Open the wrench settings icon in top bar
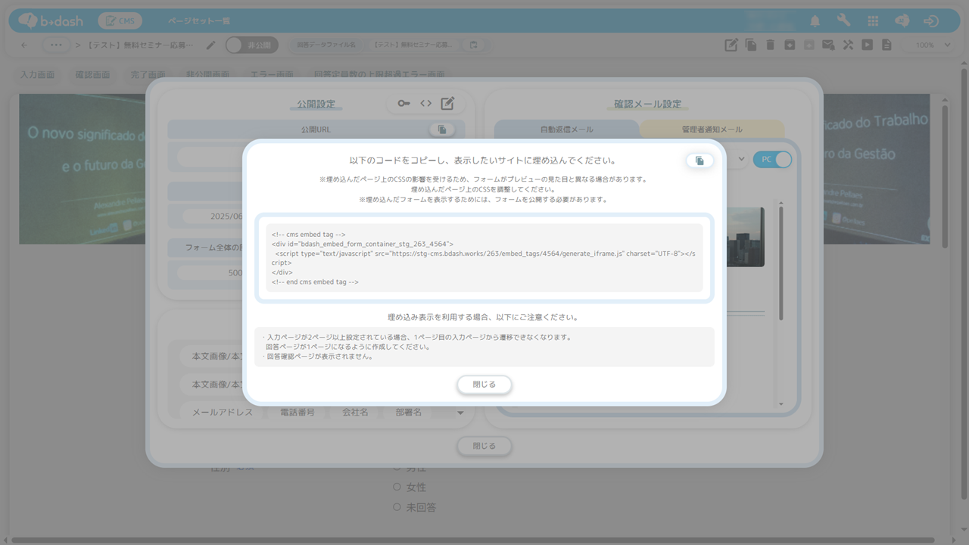The height and width of the screenshot is (545, 969). pyautogui.click(x=844, y=21)
